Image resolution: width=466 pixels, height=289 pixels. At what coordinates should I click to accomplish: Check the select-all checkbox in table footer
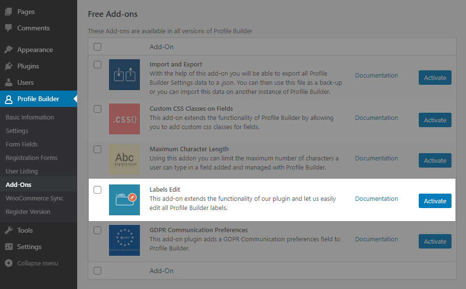pos(97,271)
